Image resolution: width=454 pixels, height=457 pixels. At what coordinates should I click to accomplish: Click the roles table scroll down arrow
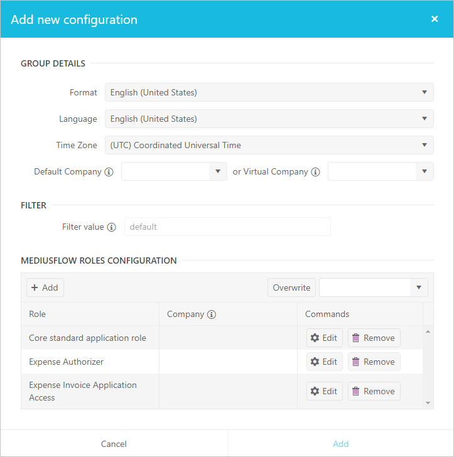coord(428,403)
